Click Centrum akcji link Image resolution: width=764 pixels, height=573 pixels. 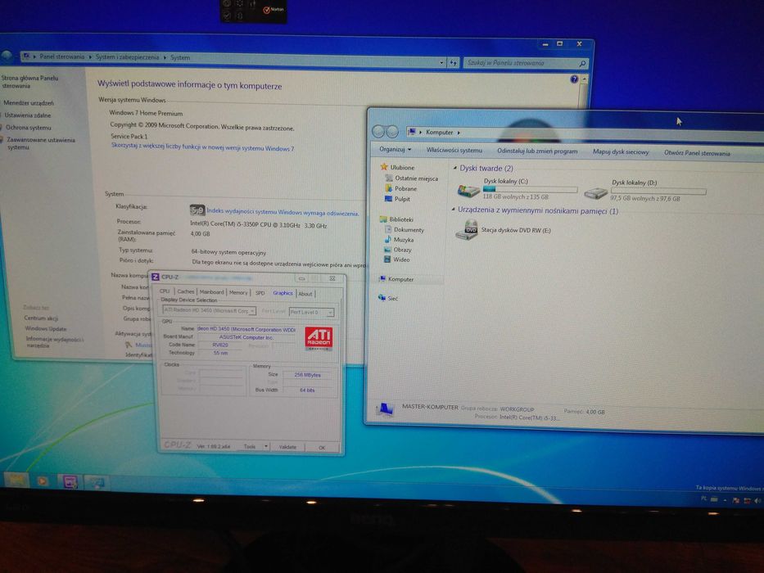(41, 318)
